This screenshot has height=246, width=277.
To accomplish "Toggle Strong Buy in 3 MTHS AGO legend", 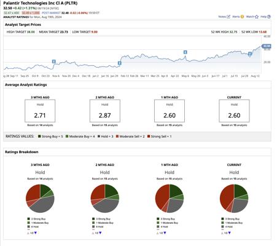I will click(36, 219).
